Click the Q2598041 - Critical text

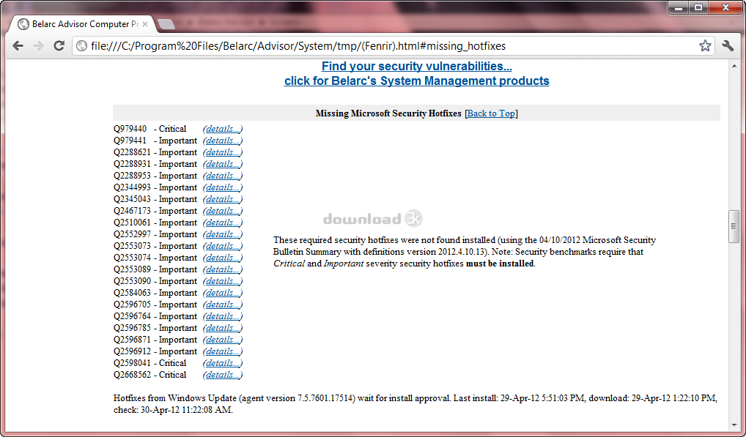tap(150, 363)
